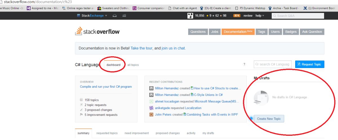Click the topics icon beside 158 topics
The image size is (338, 140).
tap(81, 100)
